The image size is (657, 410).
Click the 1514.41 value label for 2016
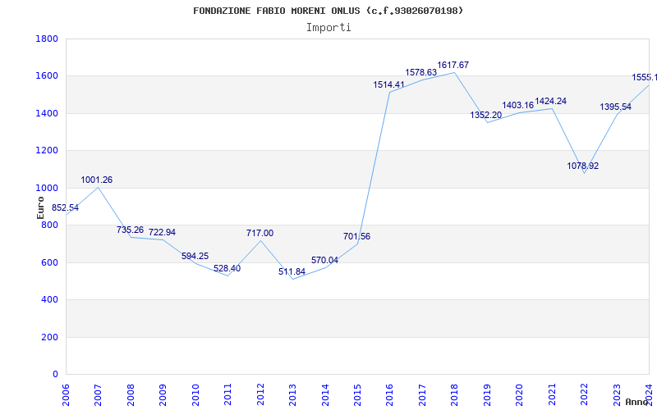click(388, 84)
